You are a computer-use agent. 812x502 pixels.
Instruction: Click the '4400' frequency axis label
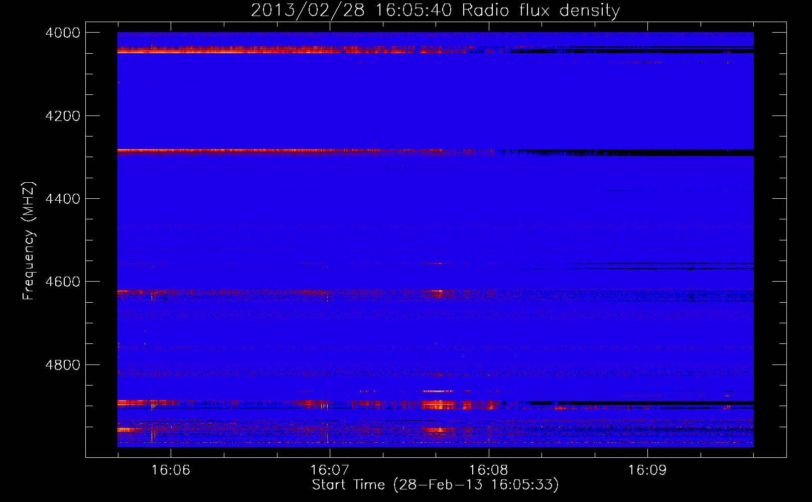point(63,199)
